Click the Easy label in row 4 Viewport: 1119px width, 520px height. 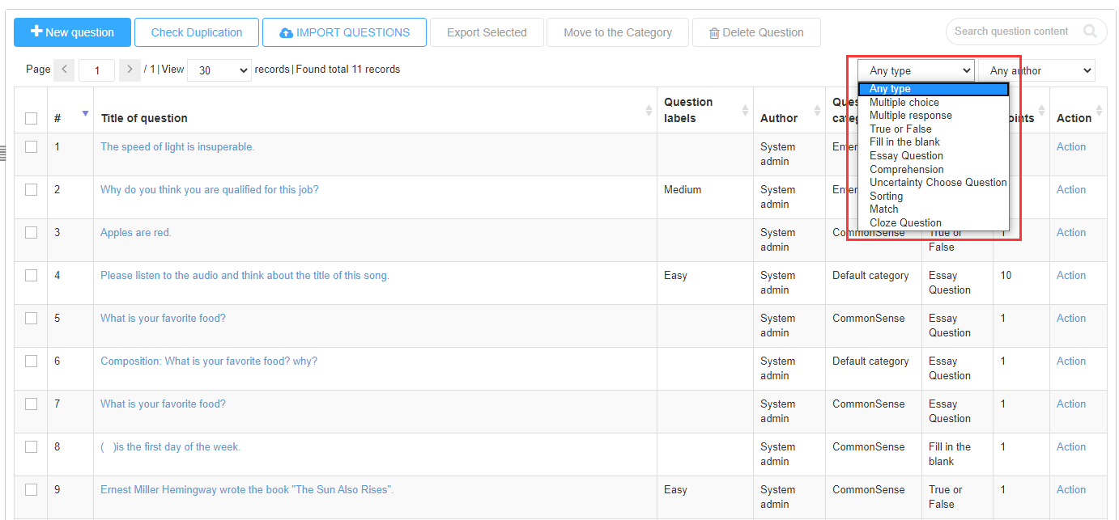675,276
